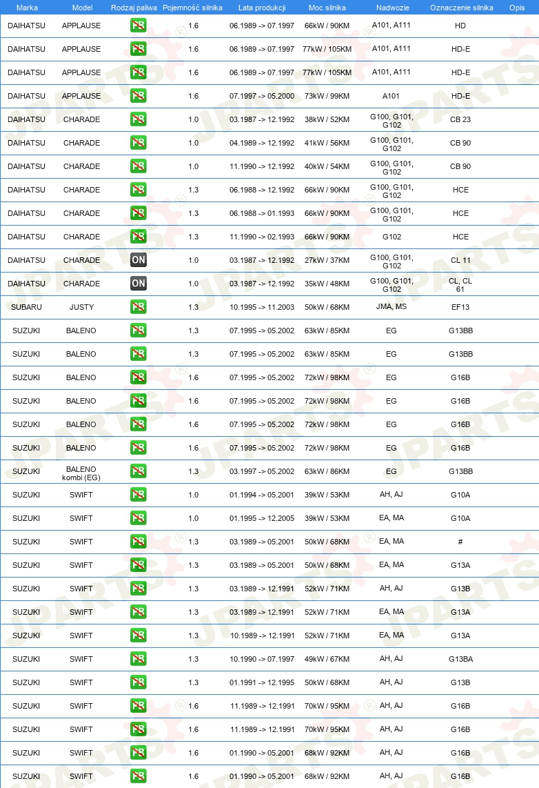This screenshot has height=788, width=539.
Task: Select the engine code G13BA
Action: click(x=460, y=659)
